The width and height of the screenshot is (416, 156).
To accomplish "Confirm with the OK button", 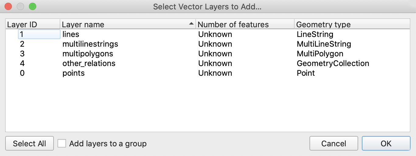I will [x=386, y=144].
